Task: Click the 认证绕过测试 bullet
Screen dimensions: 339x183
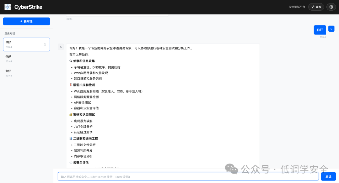Action: 83,132
